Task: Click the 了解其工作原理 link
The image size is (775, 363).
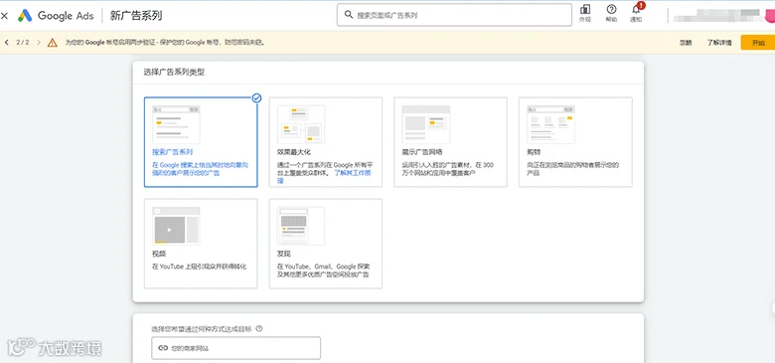Action: coord(352,173)
